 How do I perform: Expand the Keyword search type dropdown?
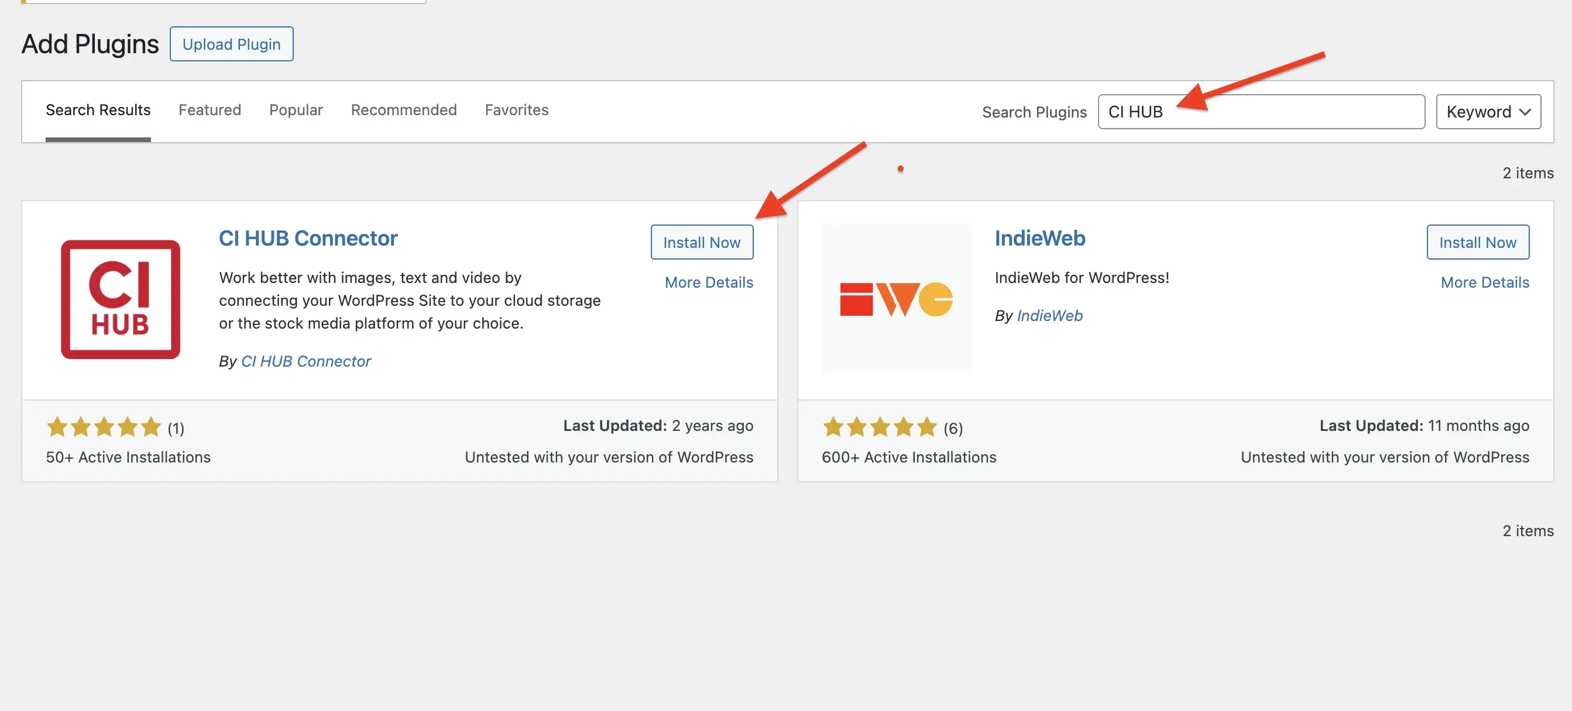click(x=1488, y=112)
